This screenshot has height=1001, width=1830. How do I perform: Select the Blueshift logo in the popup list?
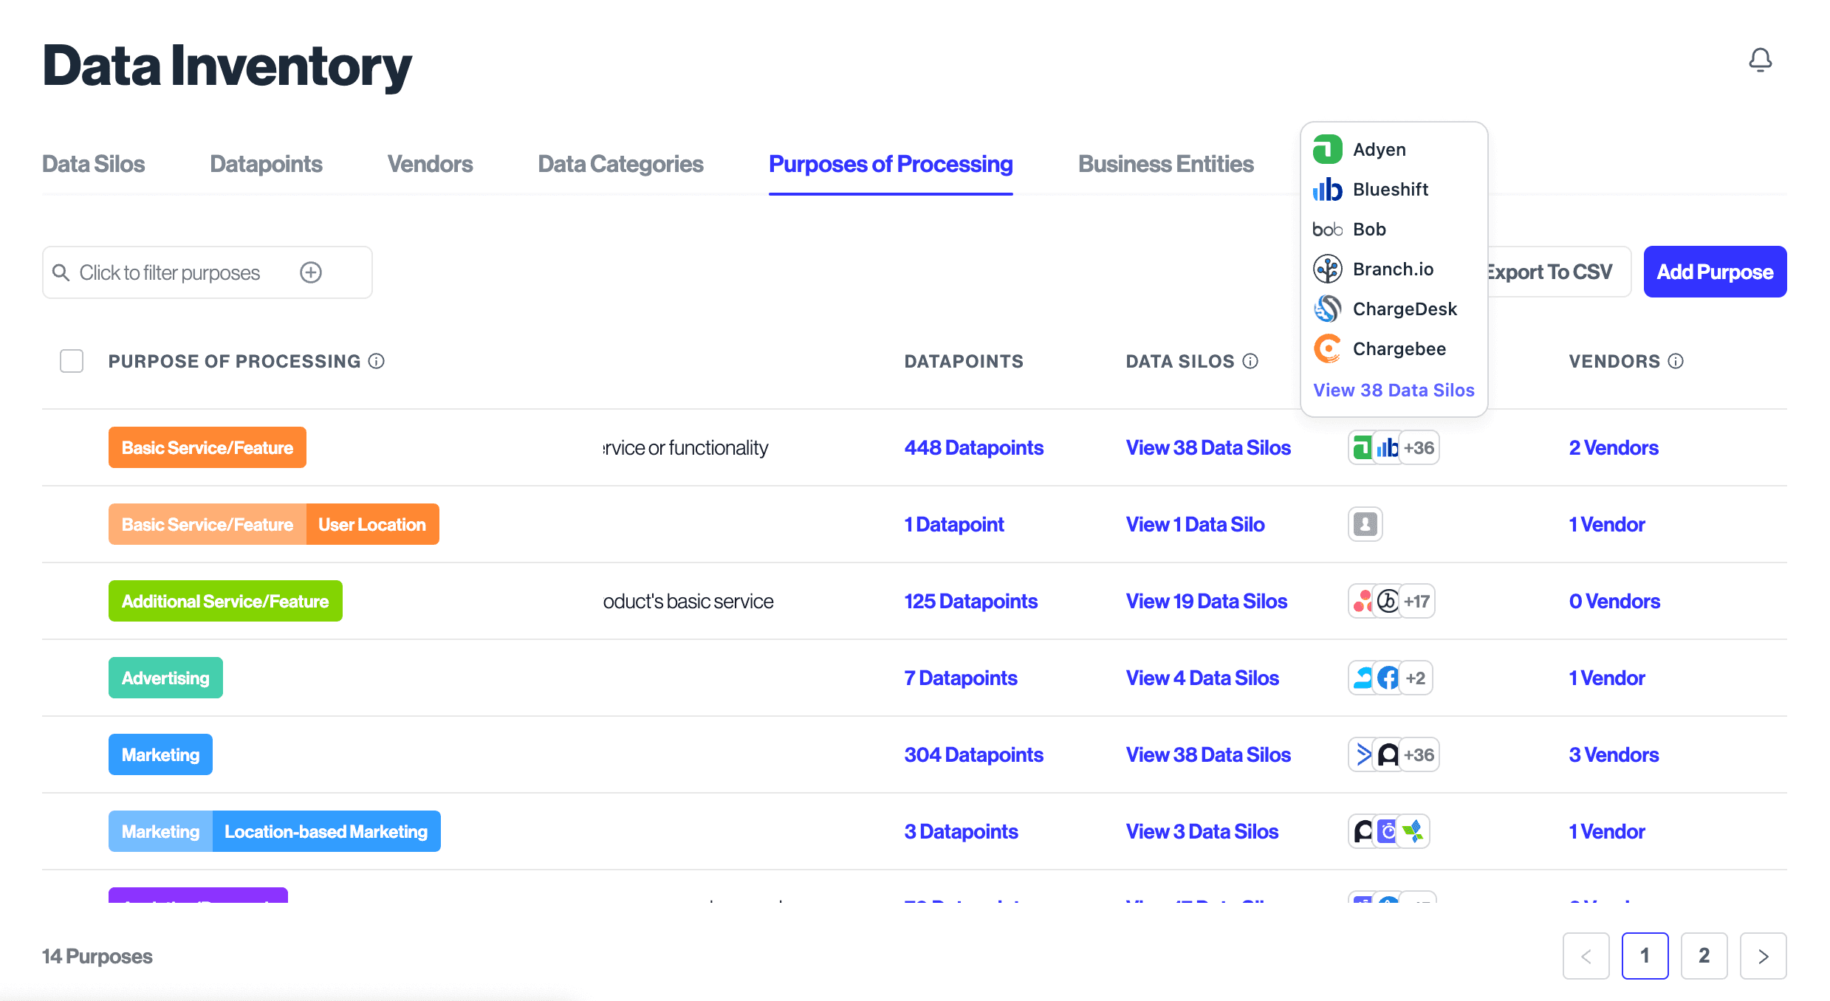click(1327, 189)
